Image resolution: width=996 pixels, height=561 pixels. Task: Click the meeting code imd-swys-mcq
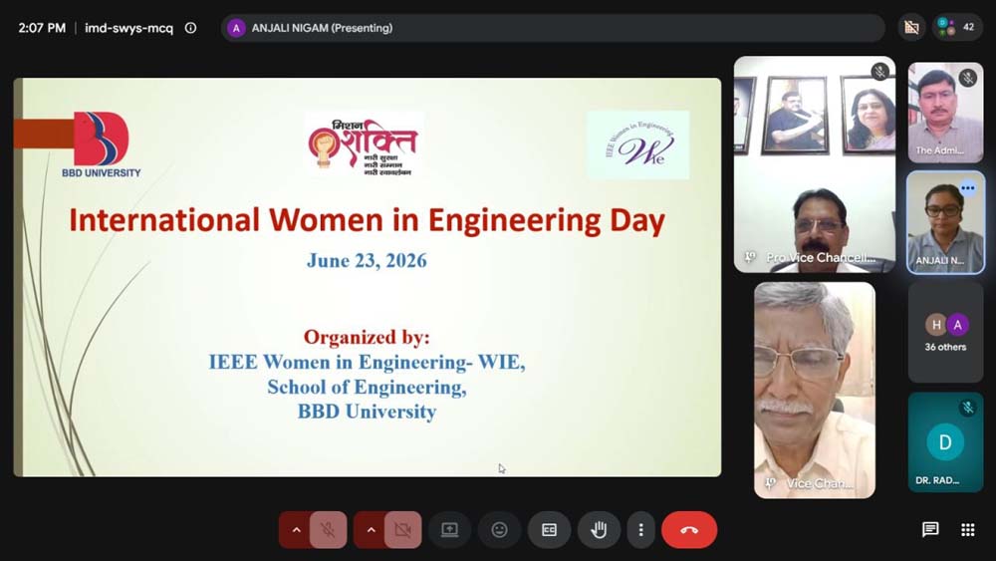click(x=128, y=28)
